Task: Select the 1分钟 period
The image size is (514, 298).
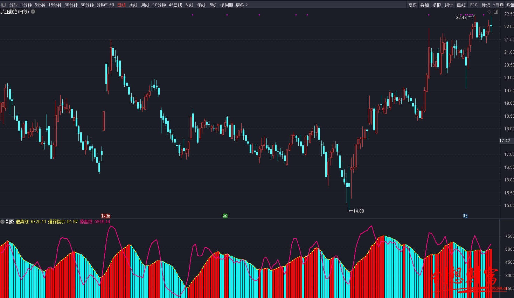Action: [26, 5]
